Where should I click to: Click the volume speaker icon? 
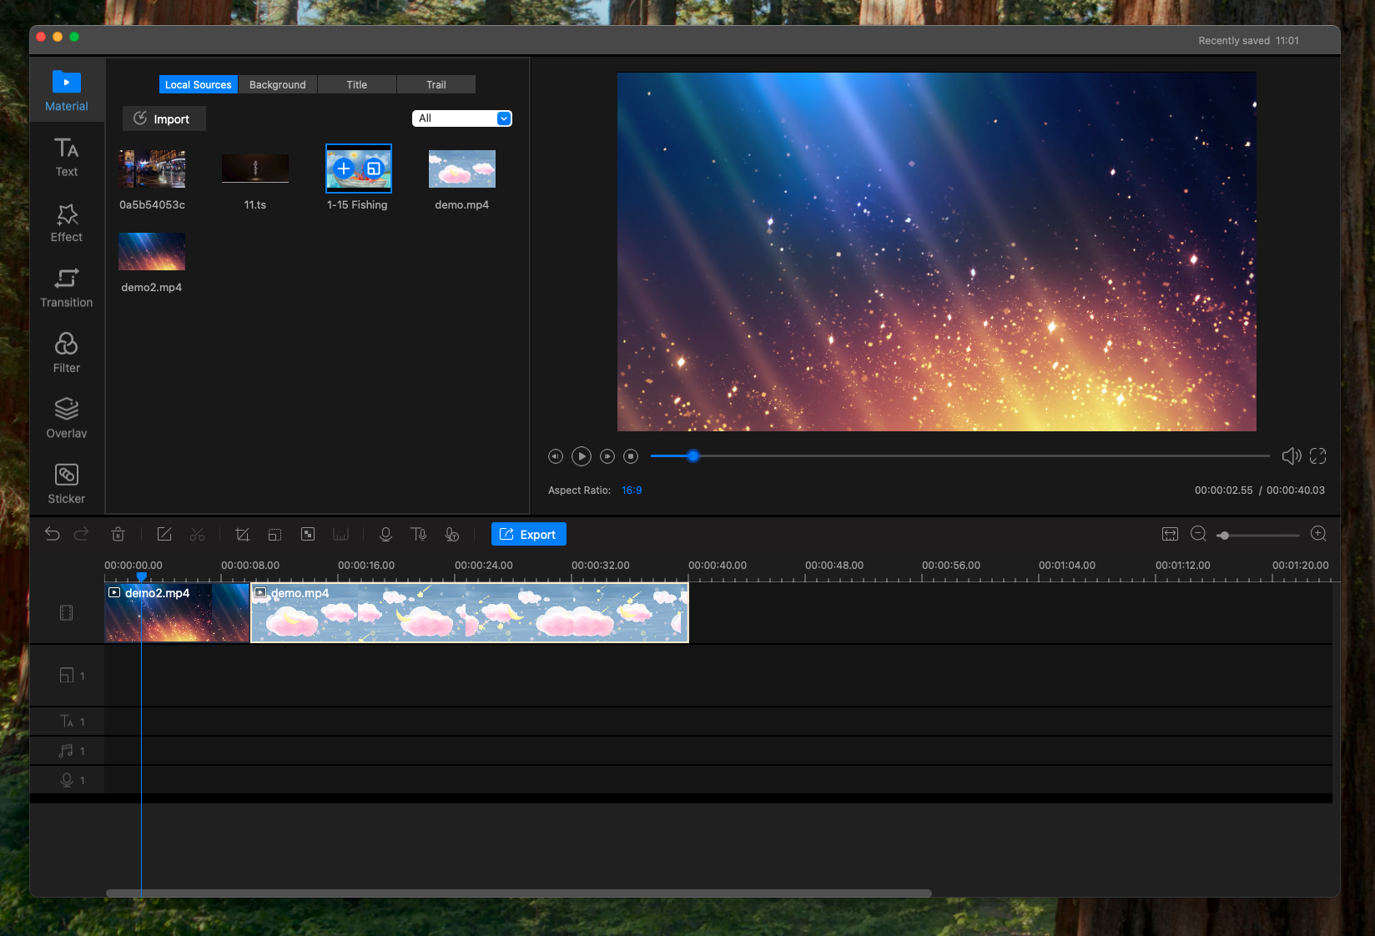pos(1292,455)
